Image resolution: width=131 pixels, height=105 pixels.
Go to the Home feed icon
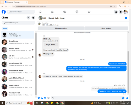pos(40,12)
